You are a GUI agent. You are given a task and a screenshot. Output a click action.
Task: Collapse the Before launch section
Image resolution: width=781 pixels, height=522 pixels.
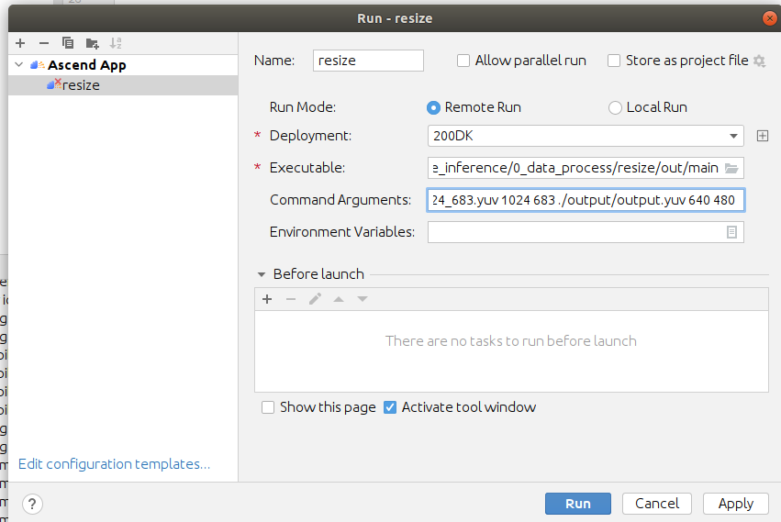point(262,274)
